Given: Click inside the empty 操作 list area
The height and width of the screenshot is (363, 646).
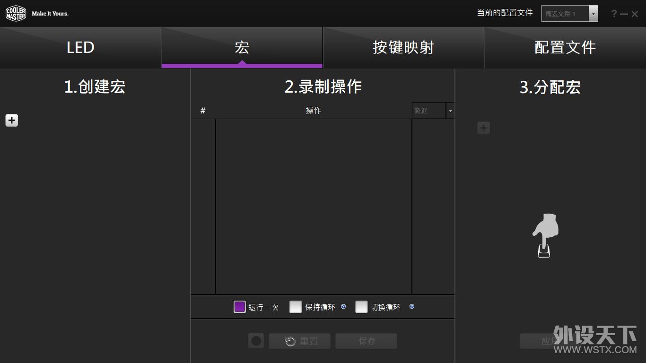Looking at the screenshot, I should click(314, 206).
